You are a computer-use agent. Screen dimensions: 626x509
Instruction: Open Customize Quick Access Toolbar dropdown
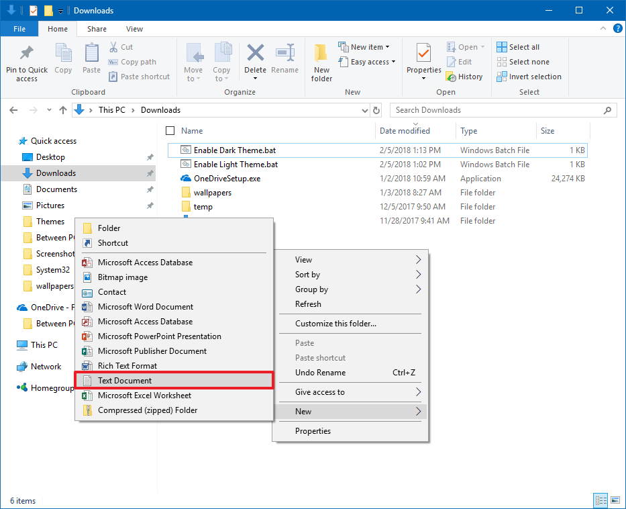tap(60, 11)
